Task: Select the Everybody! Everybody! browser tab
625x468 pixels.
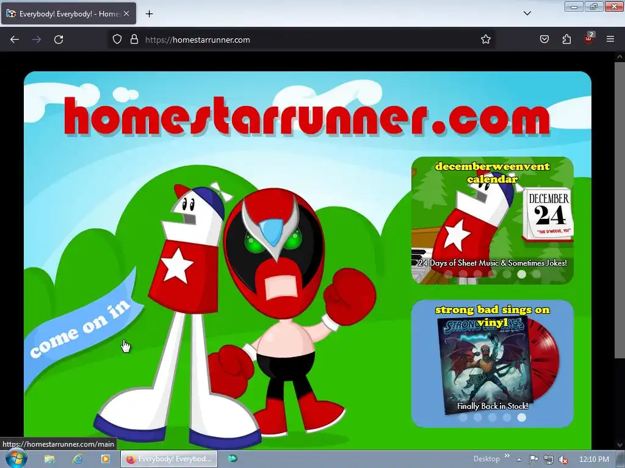Action: click(68, 13)
